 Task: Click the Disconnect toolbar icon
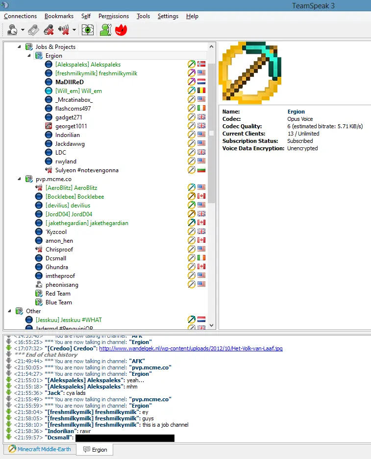(x=33, y=30)
